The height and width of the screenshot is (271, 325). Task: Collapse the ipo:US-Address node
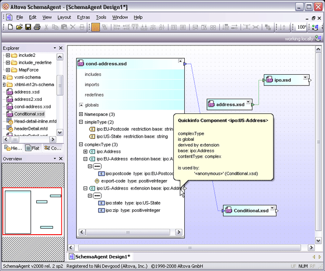tap(85, 188)
